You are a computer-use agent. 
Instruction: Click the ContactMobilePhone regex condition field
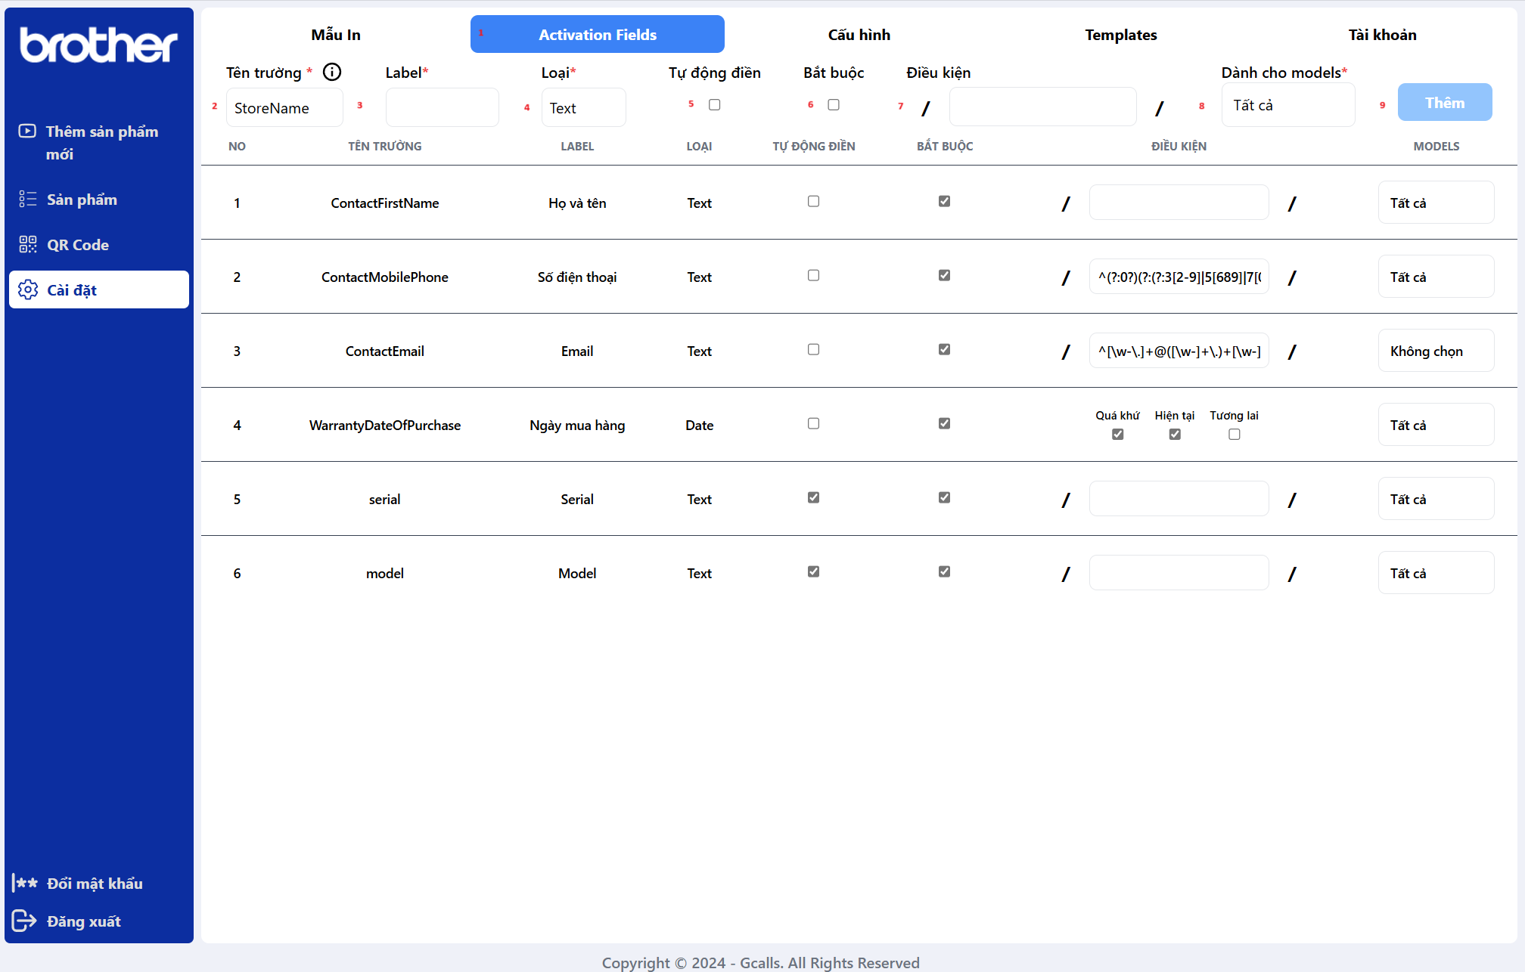pos(1178,277)
